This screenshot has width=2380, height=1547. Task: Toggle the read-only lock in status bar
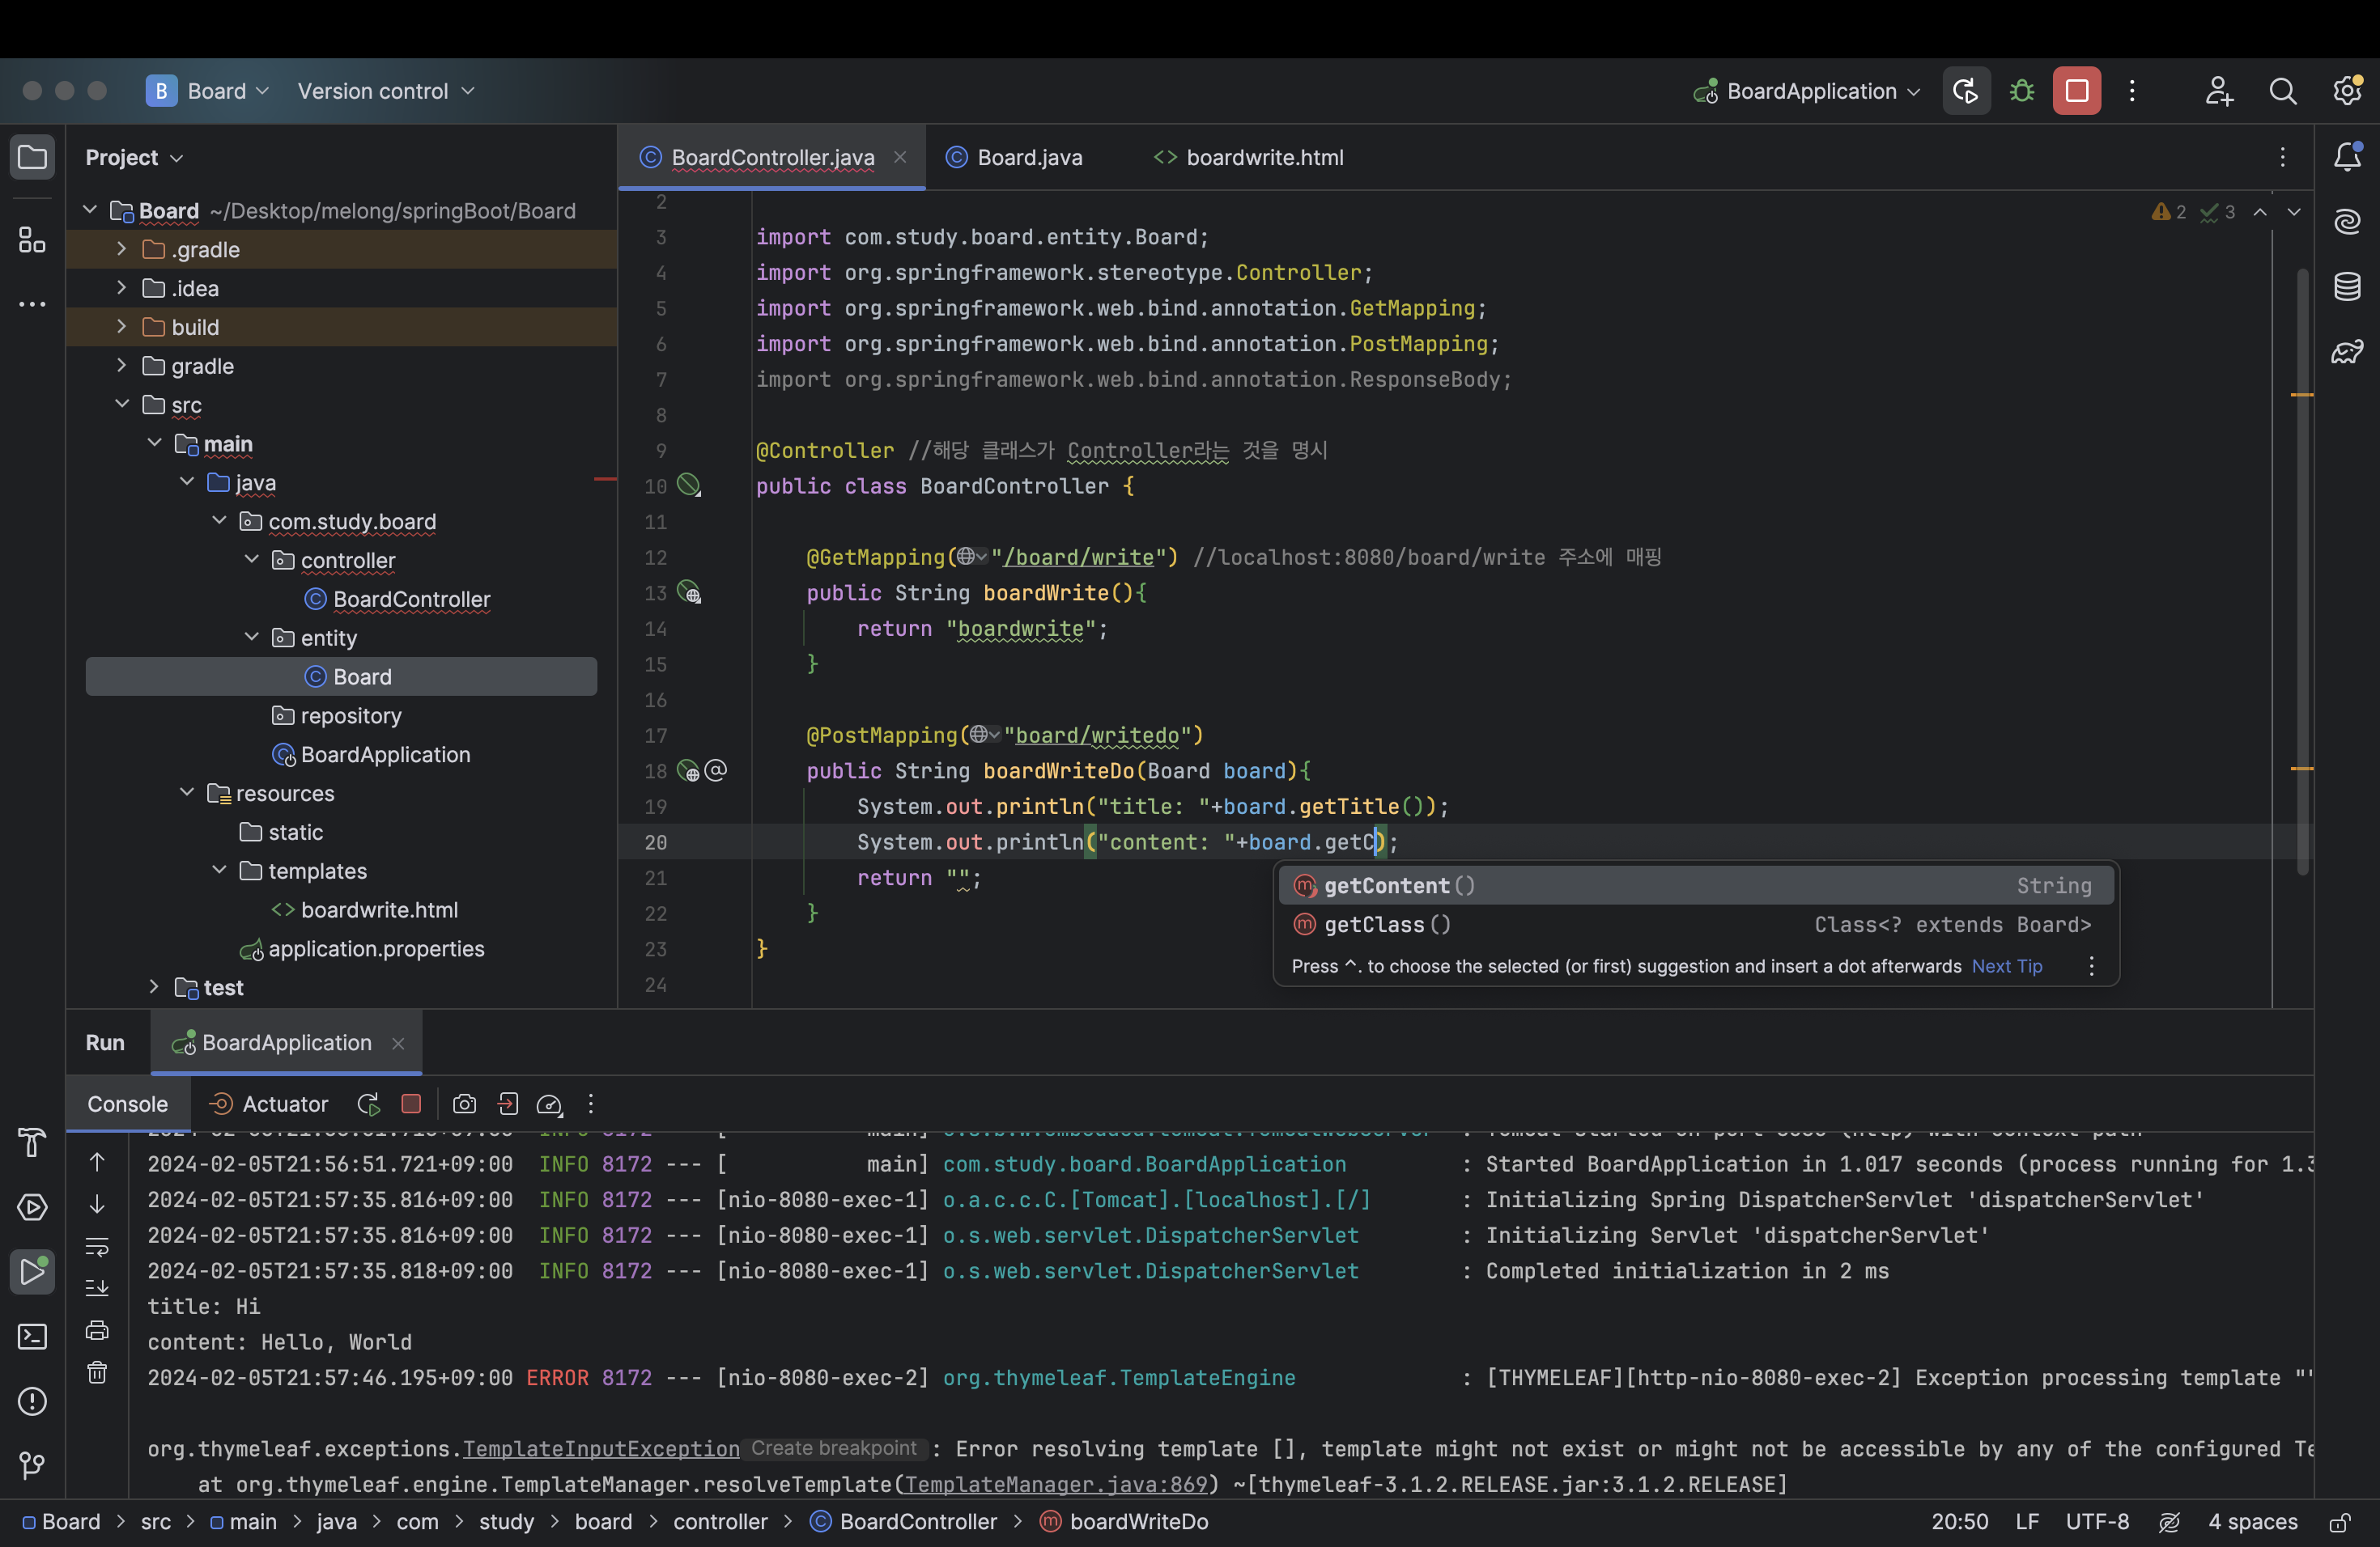[2339, 1522]
